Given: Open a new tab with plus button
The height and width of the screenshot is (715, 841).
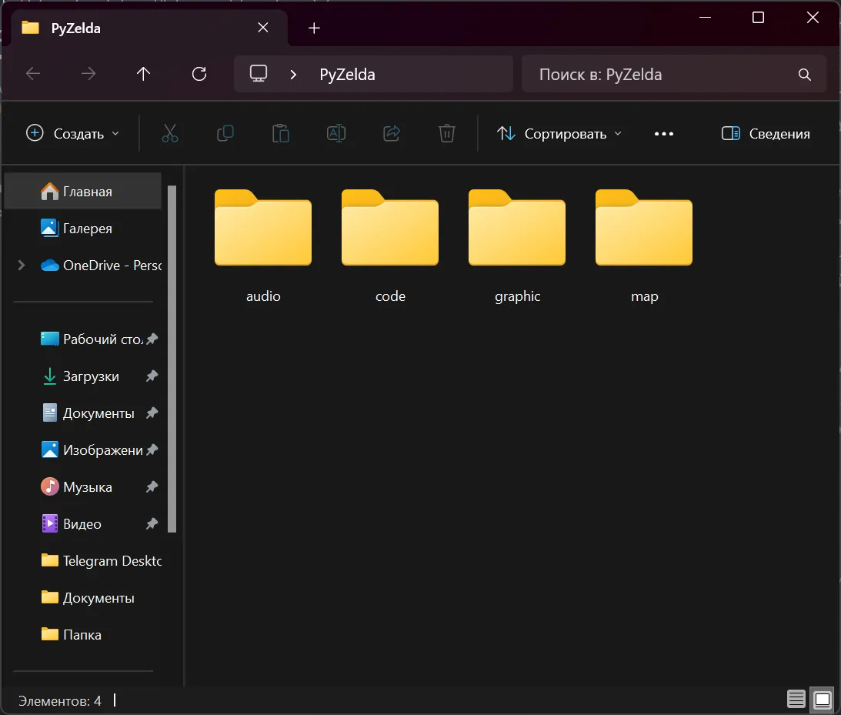Looking at the screenshot, I should pos(313,28).
